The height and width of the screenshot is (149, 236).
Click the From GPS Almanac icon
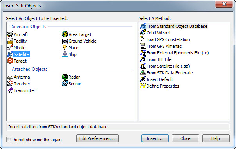click(x=143, y=46)
